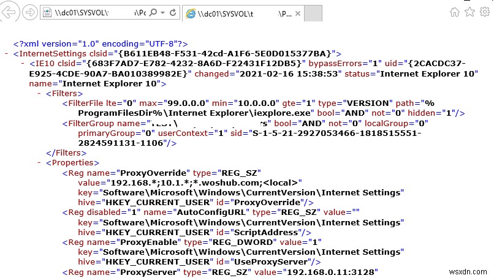The image size is (494, 278).
Task: Click the FilterGroup element tag
Action: pyautogui.click(x=88, y=123)
